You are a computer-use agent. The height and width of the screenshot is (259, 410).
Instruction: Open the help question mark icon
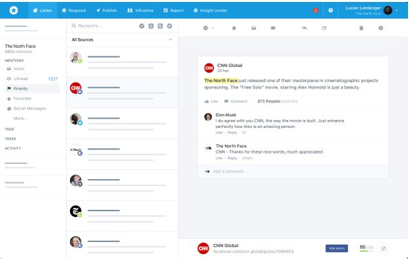click(x=331, y=10)
